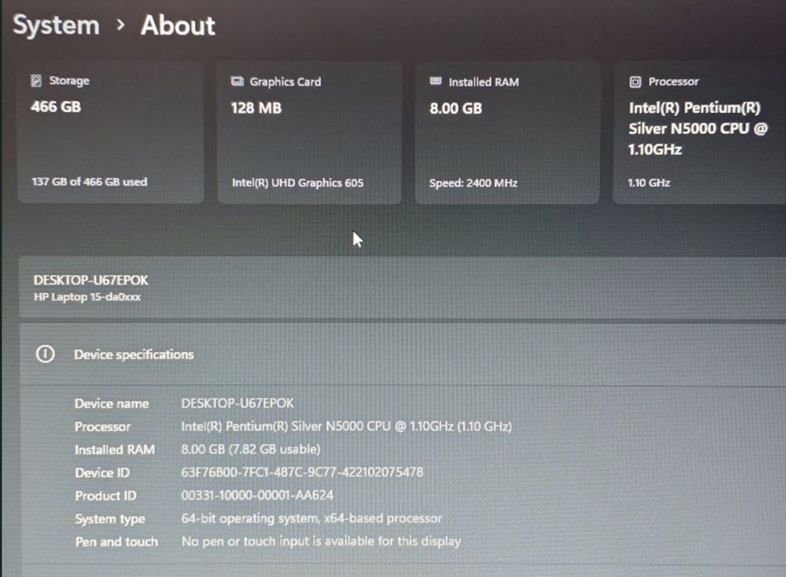Viewport: 786px width, 577px height.
Task: Select Product ID value 00331-10000-00001-AA624
Action: (257, 495)
